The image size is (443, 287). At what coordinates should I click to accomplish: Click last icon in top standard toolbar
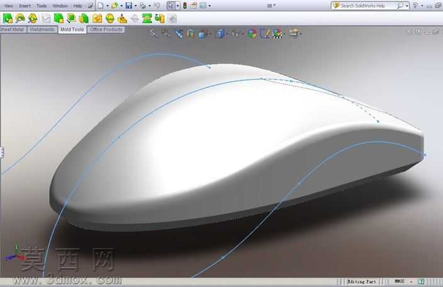pyautogui.click(x=203, y=6)
